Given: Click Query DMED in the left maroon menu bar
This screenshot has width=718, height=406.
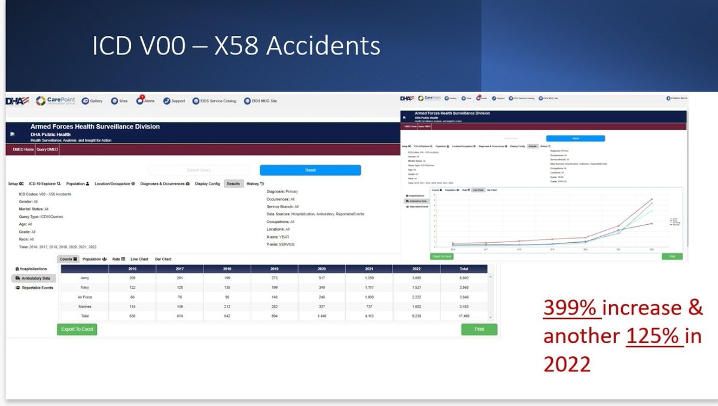Looking at the screenshot, I should [48, 149].
